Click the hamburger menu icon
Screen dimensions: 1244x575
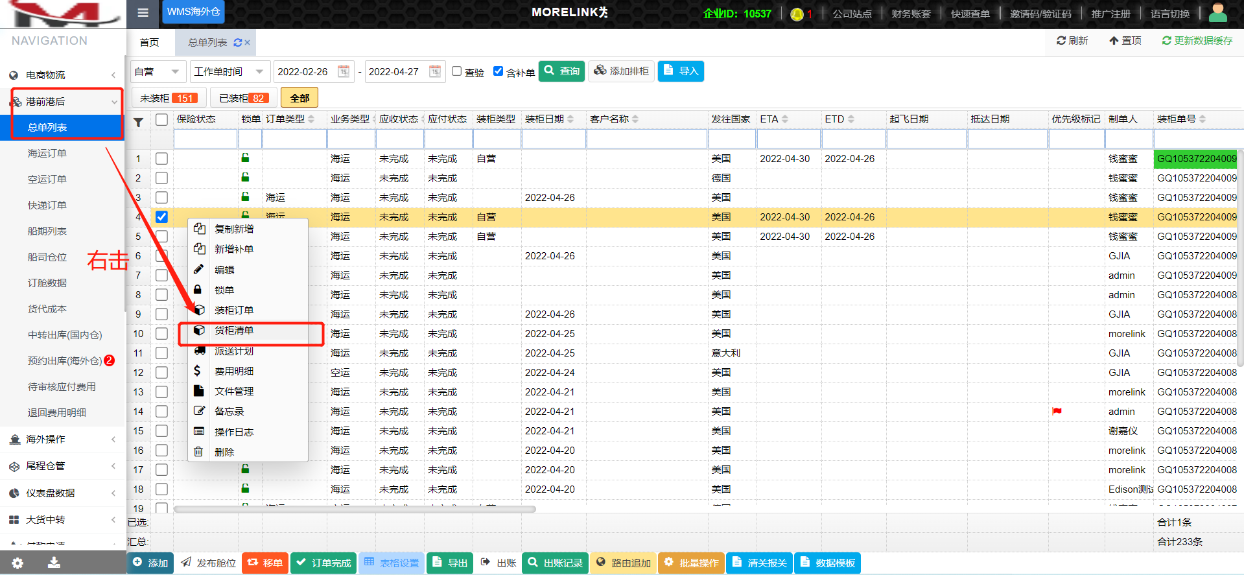[x=143, y=12]
